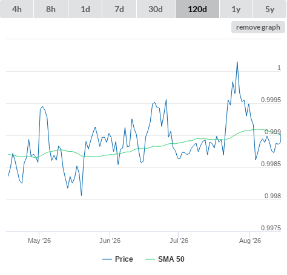Viewport: 287px width, 275px height.
Task: Click the Jun '26 axis tick label
Action: pyautogui.click(x=110, y=241)
